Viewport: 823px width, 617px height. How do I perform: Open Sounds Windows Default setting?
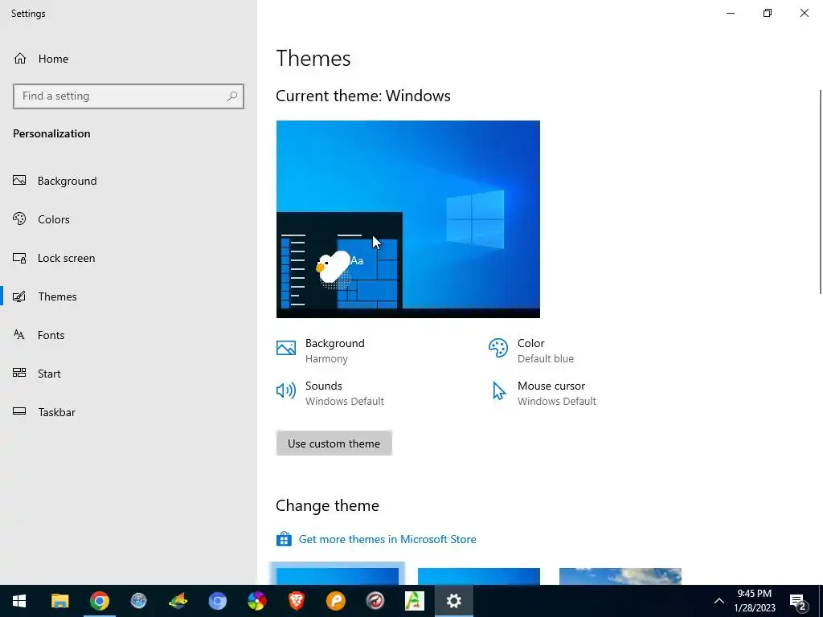tap(330, 393)
